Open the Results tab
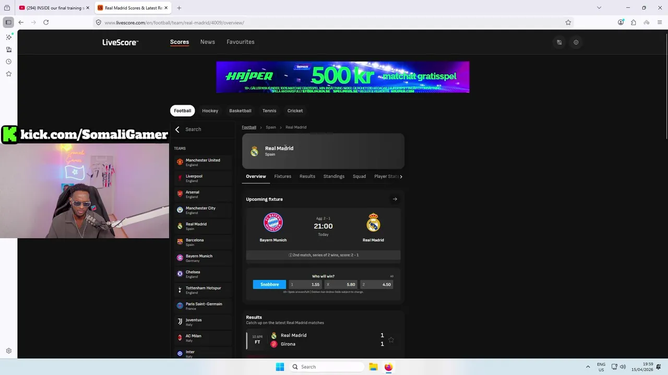Viewport: 668px width, 375px height. (x=307, y=177)
